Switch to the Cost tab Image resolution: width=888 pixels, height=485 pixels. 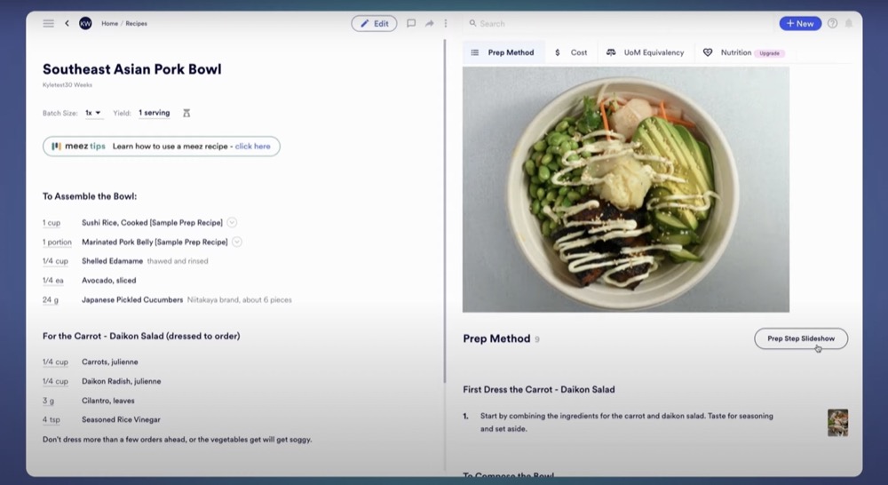[571, 52]
